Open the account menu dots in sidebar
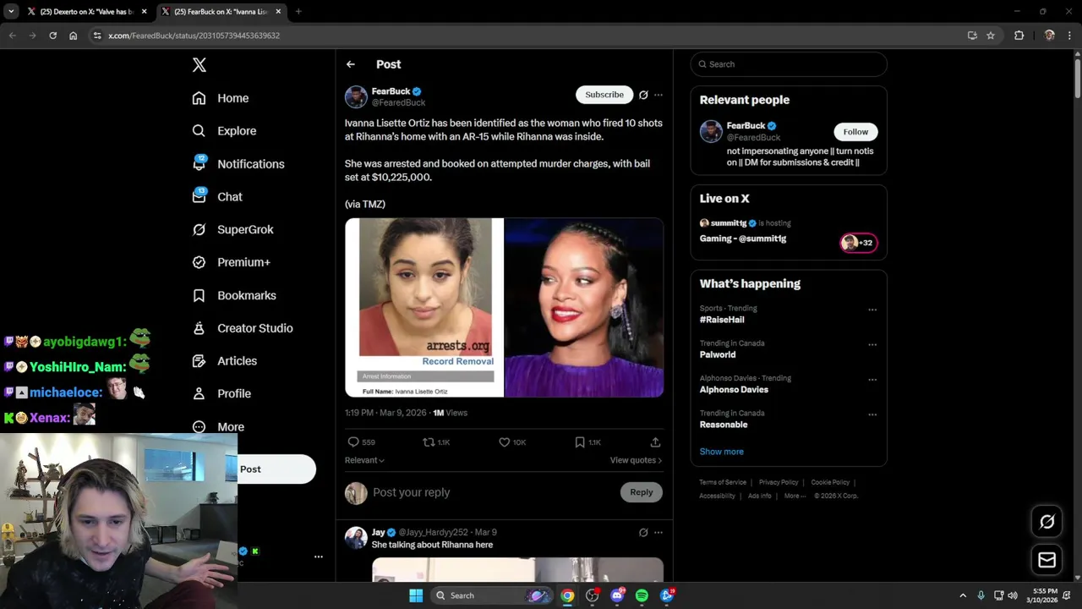Image resolution: width=1082 pixels, height=609 pixels. click(319, 557)
